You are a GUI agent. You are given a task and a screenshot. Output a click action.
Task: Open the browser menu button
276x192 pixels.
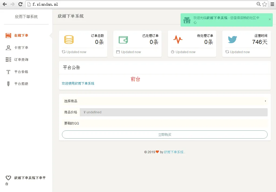click(x=272, y=4)
